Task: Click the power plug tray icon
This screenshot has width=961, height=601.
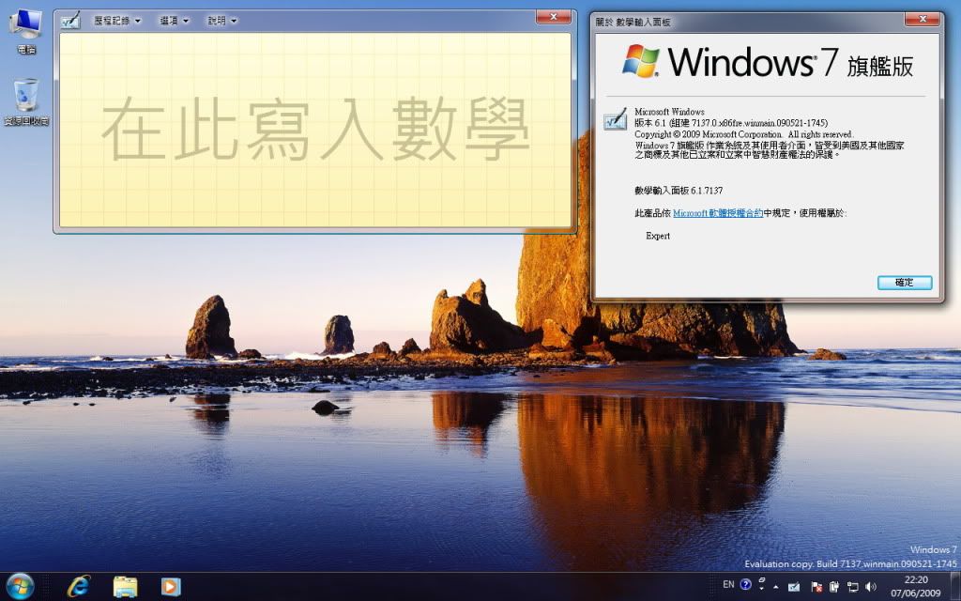Action: pyautogui.click(x=833, y=587)
